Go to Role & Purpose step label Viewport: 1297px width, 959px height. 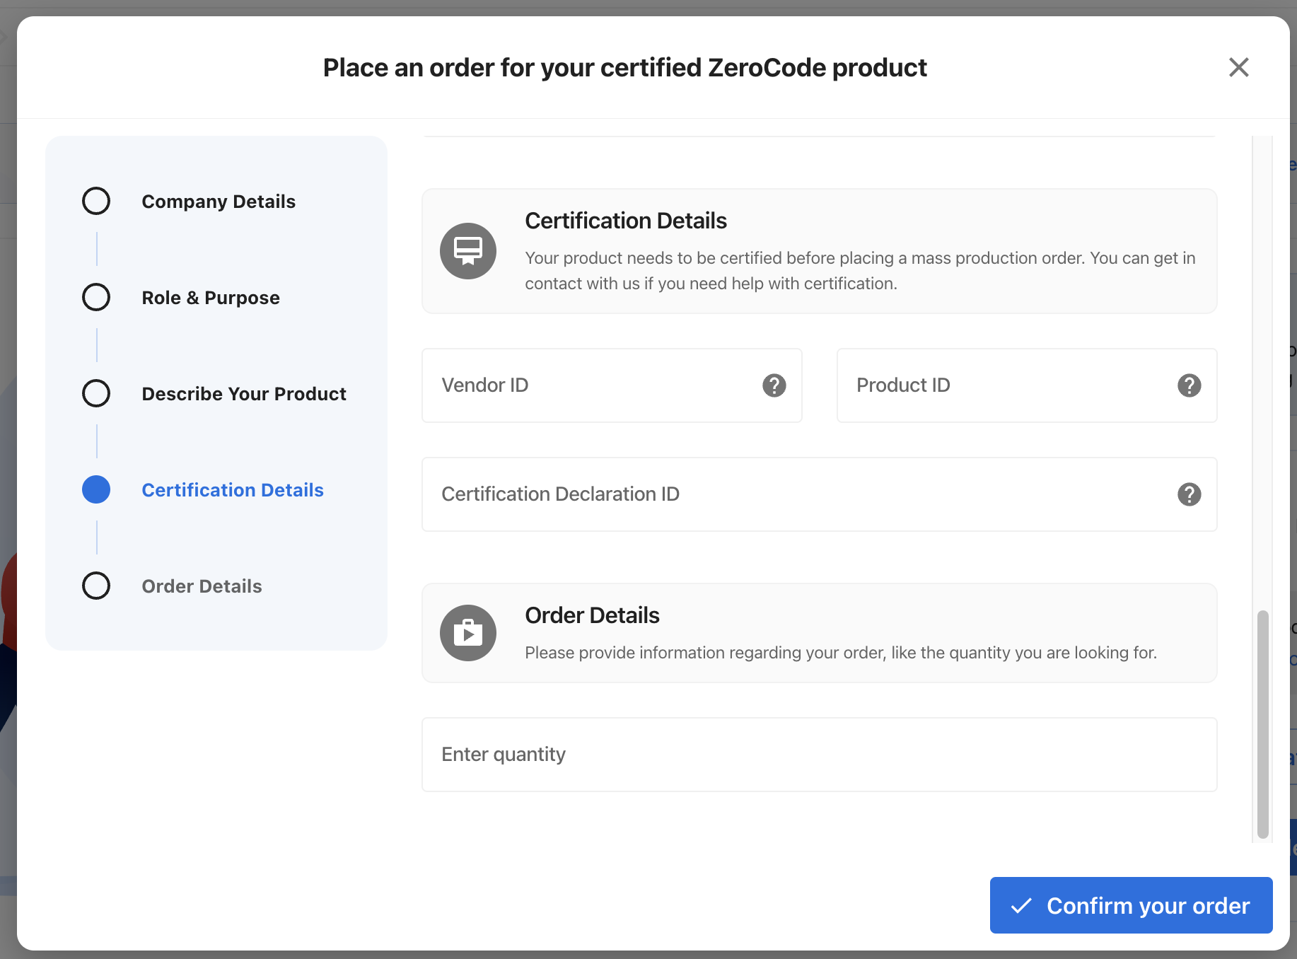[x=211, y=298]
